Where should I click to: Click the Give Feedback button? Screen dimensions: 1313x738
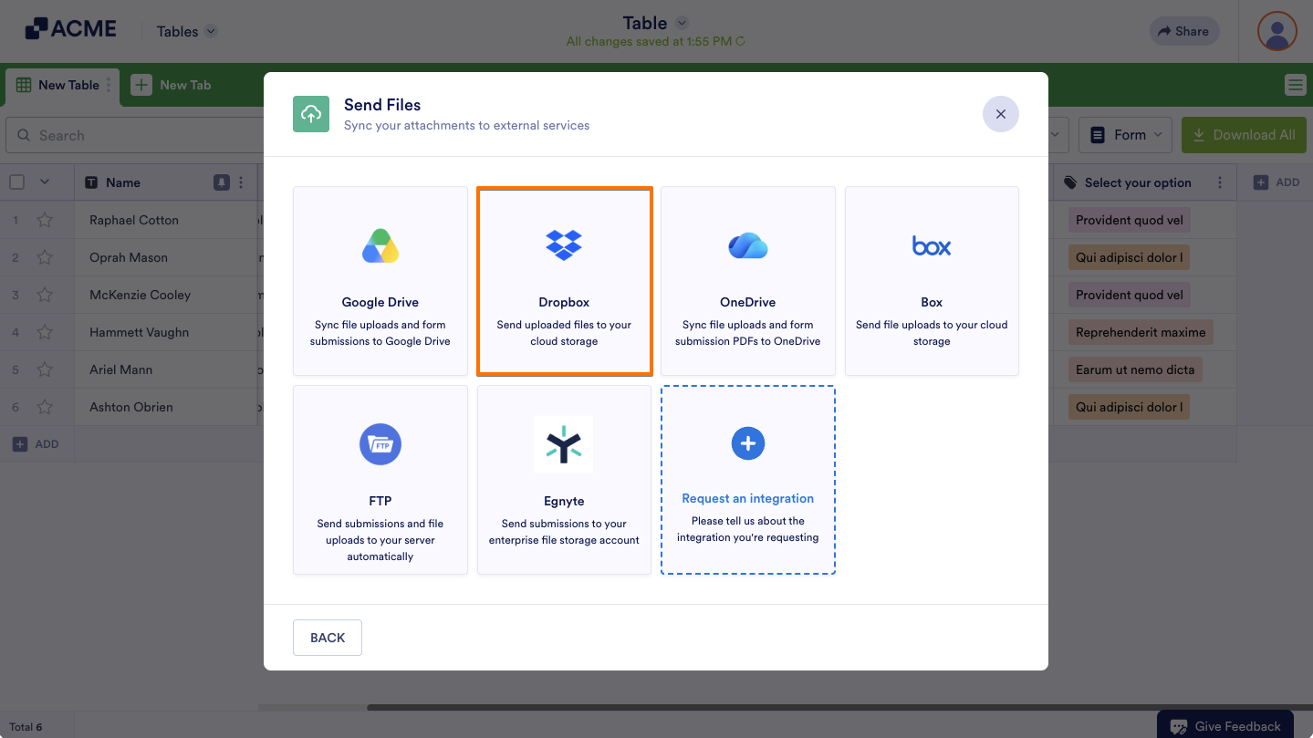[x=1225, y=725]
